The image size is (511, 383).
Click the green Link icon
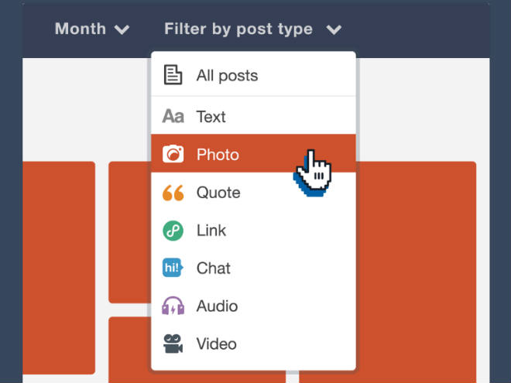click(x=173, y=231)
